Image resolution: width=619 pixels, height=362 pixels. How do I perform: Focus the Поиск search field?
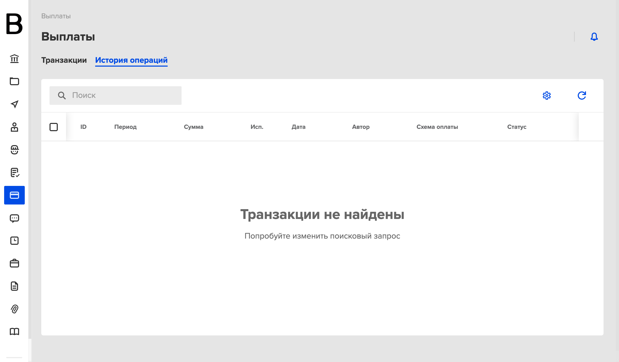pos(116,96)
